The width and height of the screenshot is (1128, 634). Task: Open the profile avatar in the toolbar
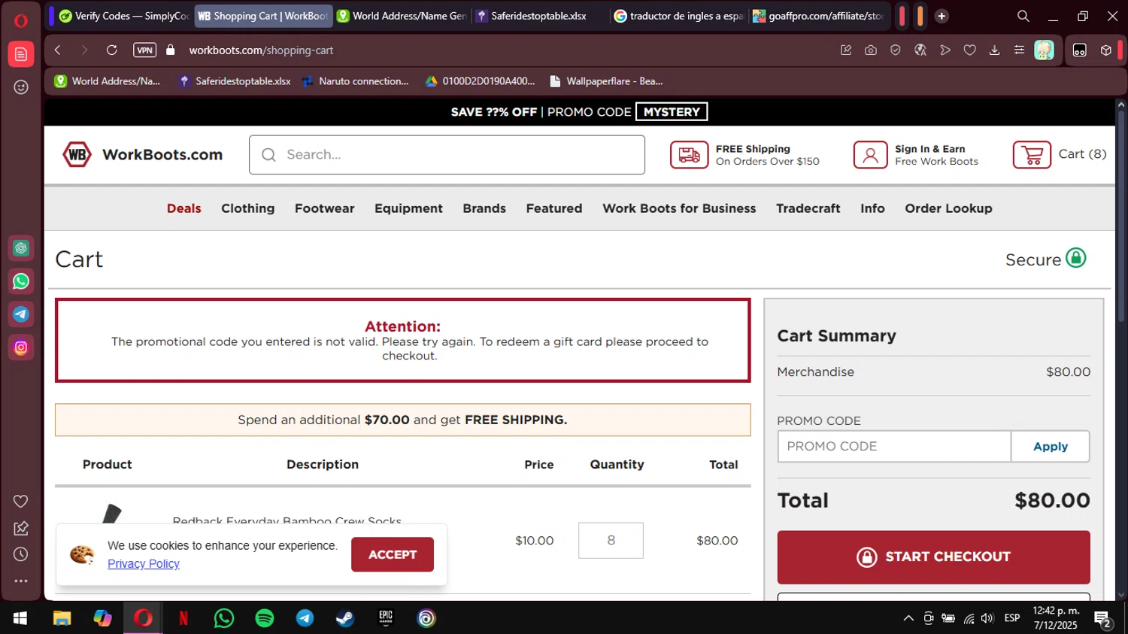tap(1044, 50)
